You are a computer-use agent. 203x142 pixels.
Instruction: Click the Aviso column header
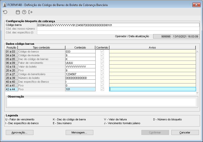point(152,48)
